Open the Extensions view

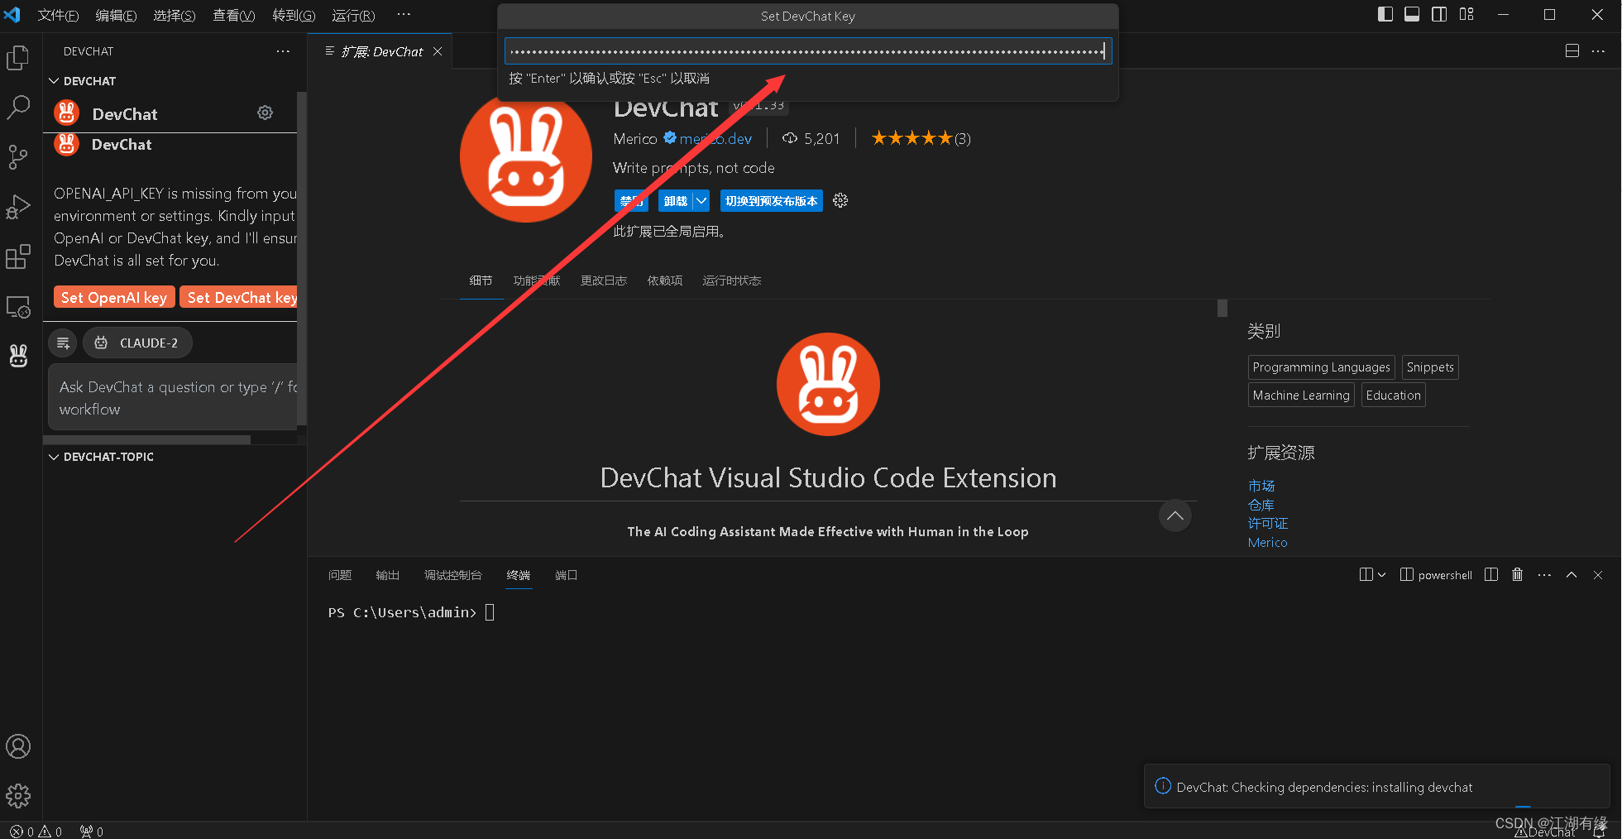click(18, 256)
